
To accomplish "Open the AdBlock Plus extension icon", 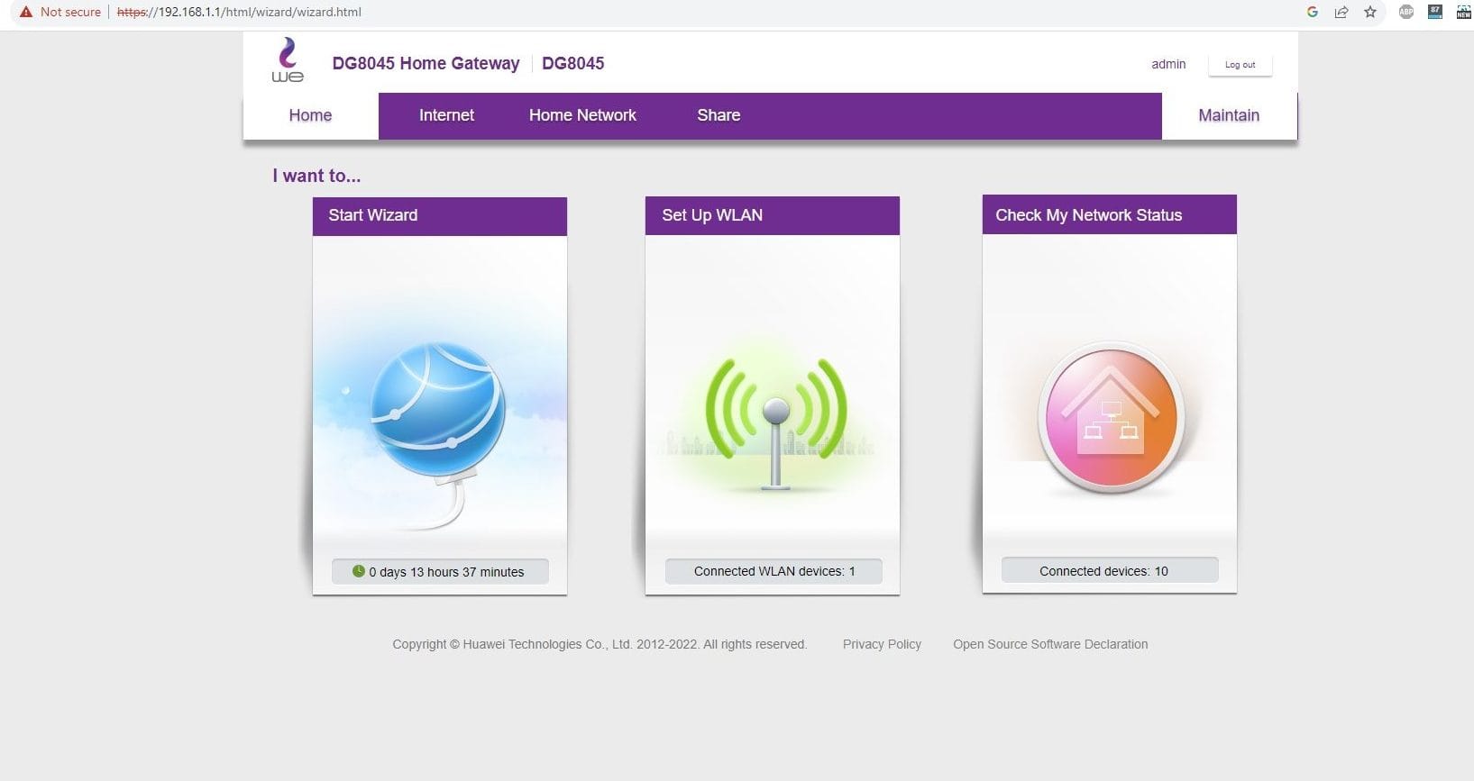I will pyautogui.click(x=1405, y=12).
